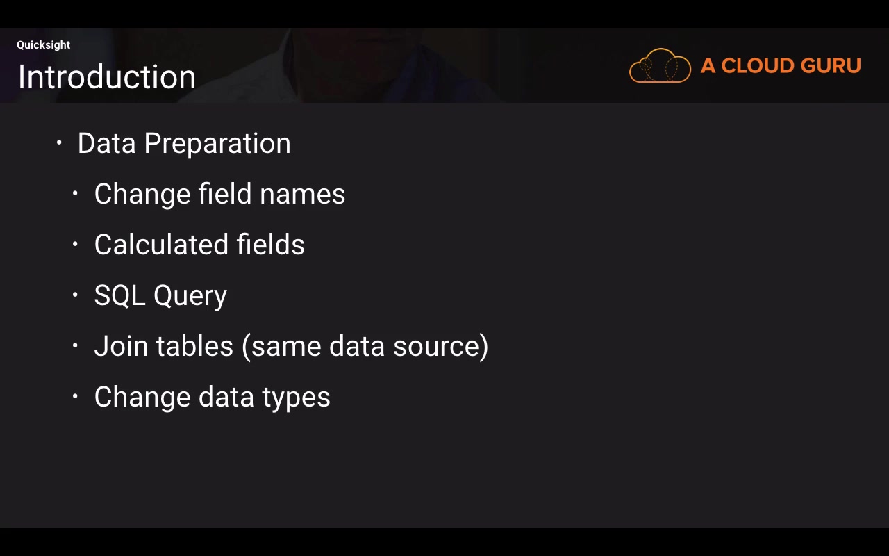Click the bullet dot before 'Change field names'
889x556 pixels.
76,194
